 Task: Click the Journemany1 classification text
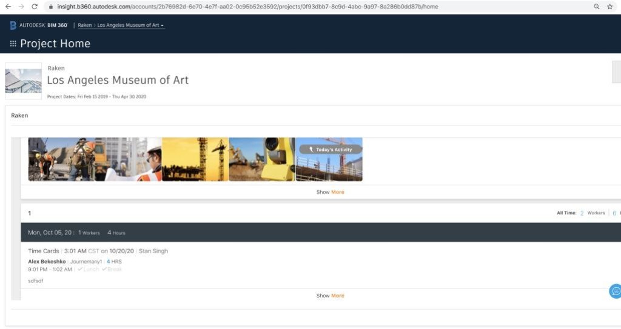tap(86, 262)
